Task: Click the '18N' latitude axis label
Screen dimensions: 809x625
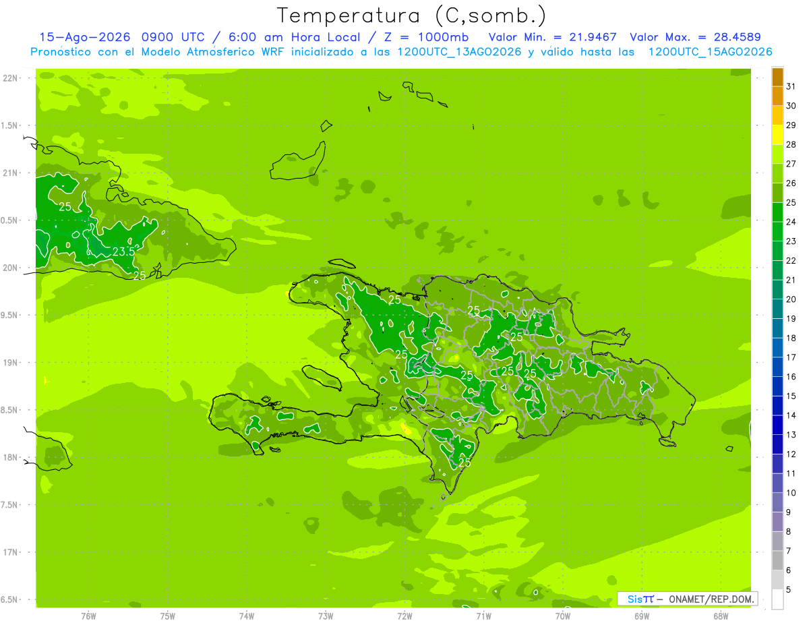Action: [11, 457]
